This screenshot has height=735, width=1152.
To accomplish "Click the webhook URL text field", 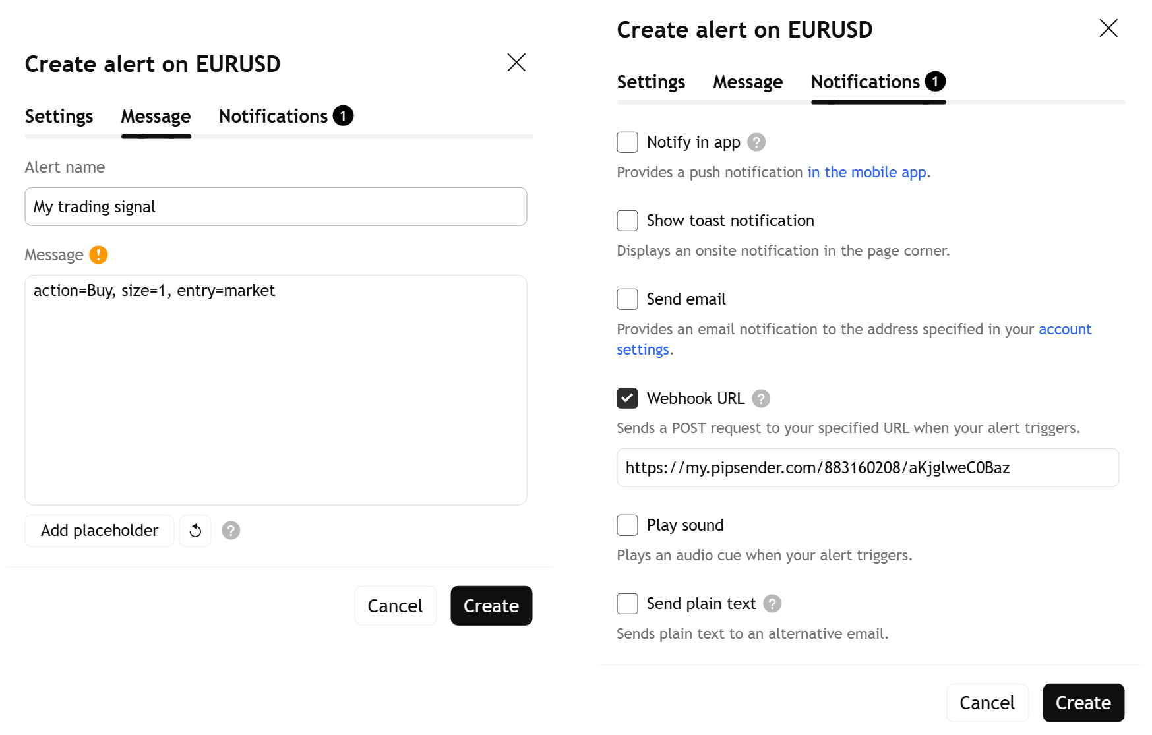I will 867,468.
